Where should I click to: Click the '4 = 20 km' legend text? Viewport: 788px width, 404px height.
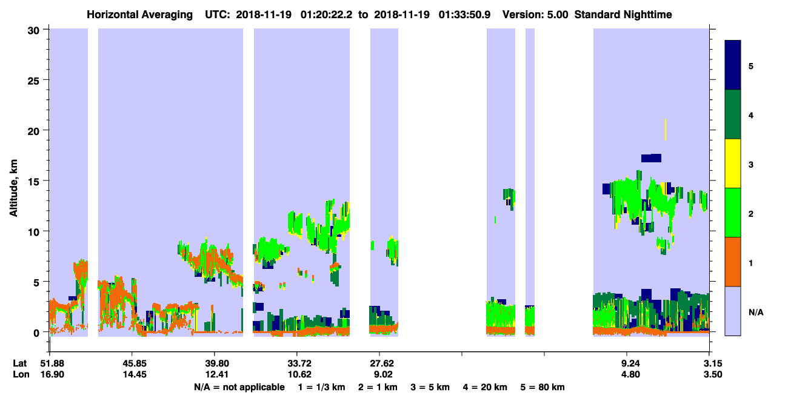[x=485, y=387]
